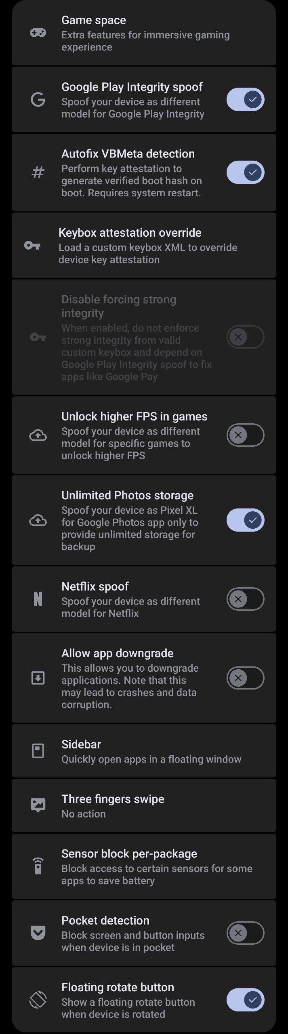Screen dimensions: 288x1034
Task: Click the Allow app downgrade download icon
Action: (38, 678)
